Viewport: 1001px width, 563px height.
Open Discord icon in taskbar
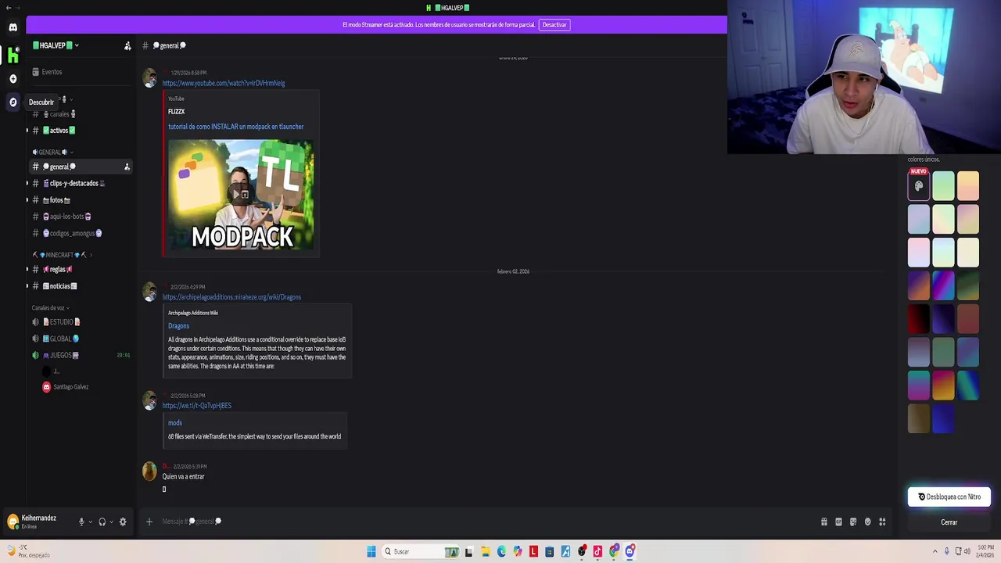coord(630,552)
